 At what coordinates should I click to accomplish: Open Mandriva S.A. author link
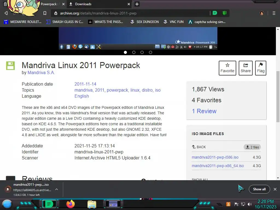[x=41, y=73]
